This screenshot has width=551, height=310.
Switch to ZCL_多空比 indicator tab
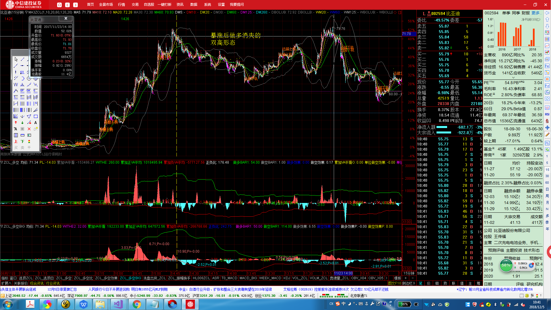(83, 278)
